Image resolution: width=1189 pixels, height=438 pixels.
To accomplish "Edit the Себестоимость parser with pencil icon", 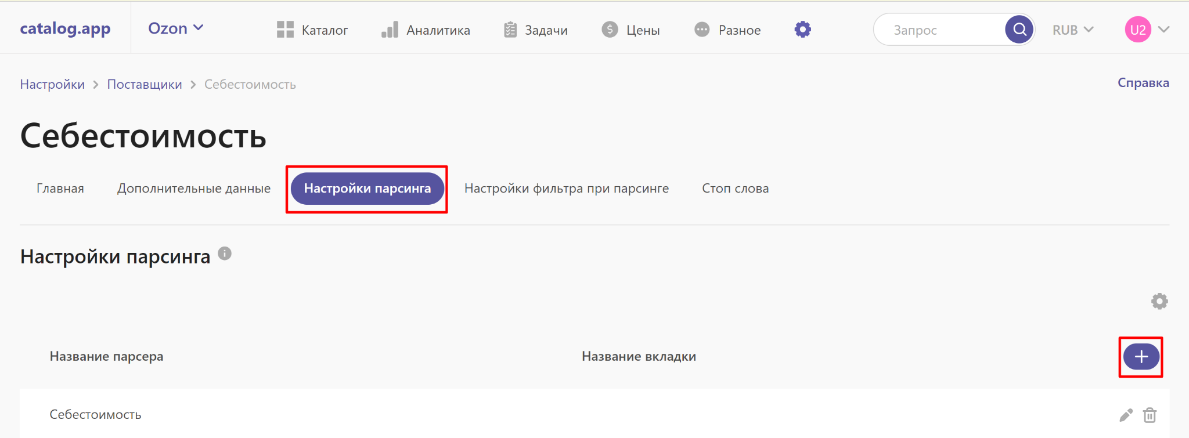I will (x=1126, y=415).
